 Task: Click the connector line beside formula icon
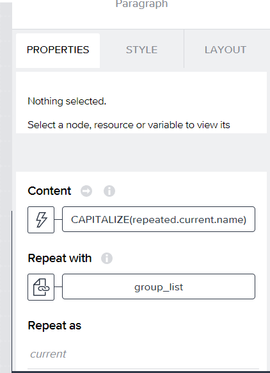pos(58,220)
